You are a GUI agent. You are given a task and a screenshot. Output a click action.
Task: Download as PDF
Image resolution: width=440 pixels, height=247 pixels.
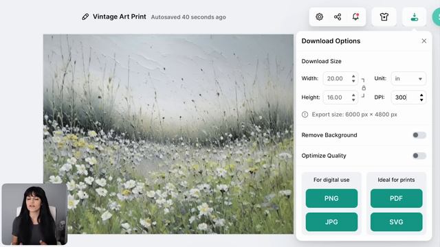[x=396, y=198]
